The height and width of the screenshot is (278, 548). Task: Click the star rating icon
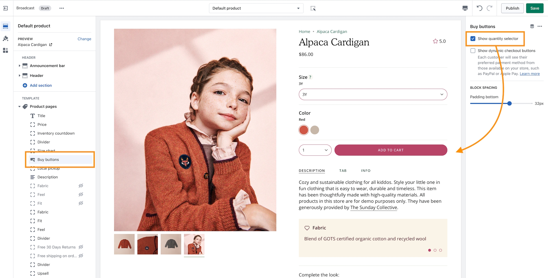point(435,41)
